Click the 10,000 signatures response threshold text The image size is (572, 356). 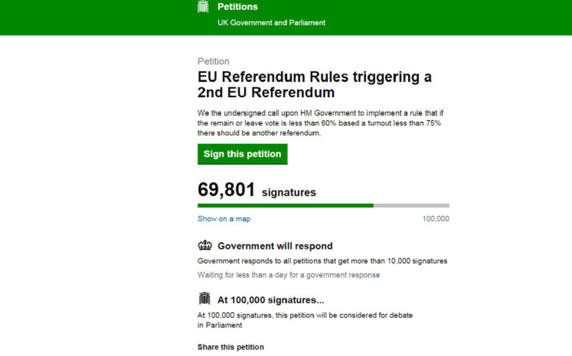(322, 261)
